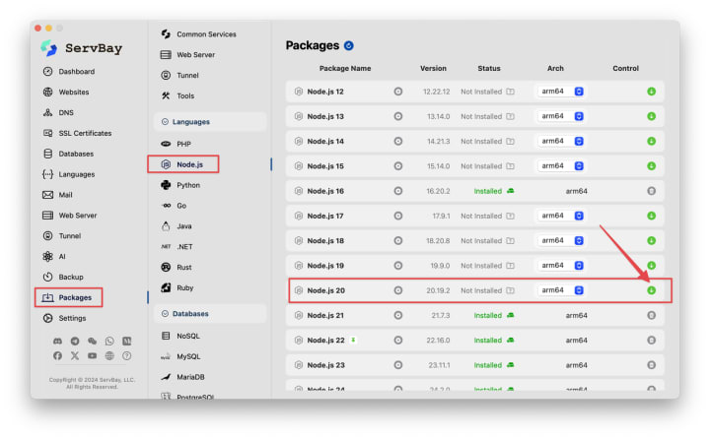Select Packages in the sidebar
Viewport: 710px width, 439px height.
(67, 297)
